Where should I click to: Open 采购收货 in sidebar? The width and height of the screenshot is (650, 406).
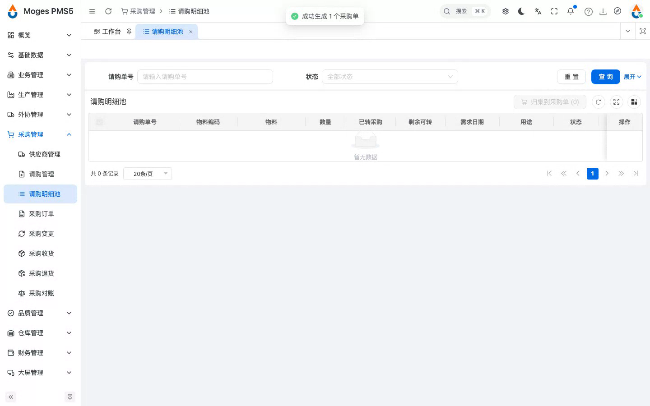(40, 254)
